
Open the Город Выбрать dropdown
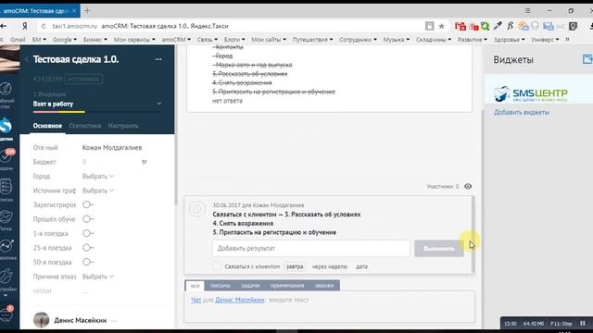point(98,177)
